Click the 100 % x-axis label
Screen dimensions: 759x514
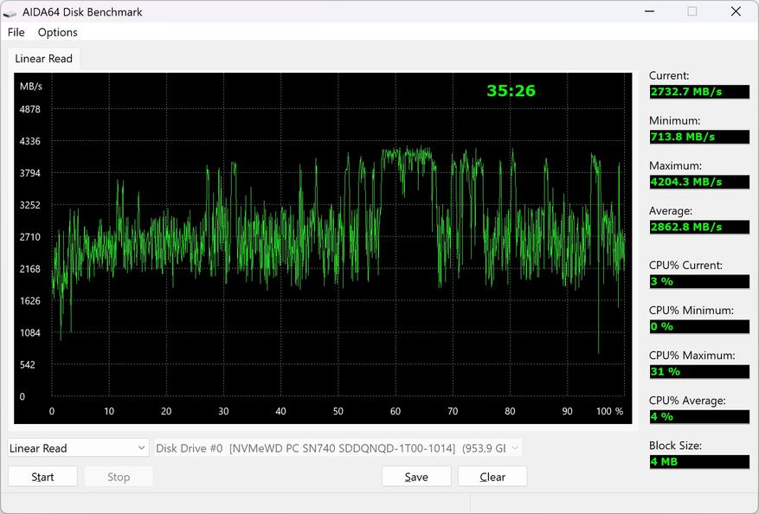click(609, 411)
